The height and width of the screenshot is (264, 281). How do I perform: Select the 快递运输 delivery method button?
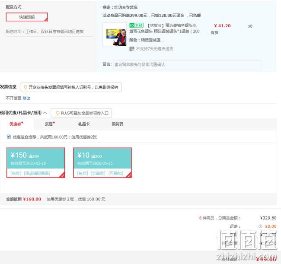pos(27,17)
